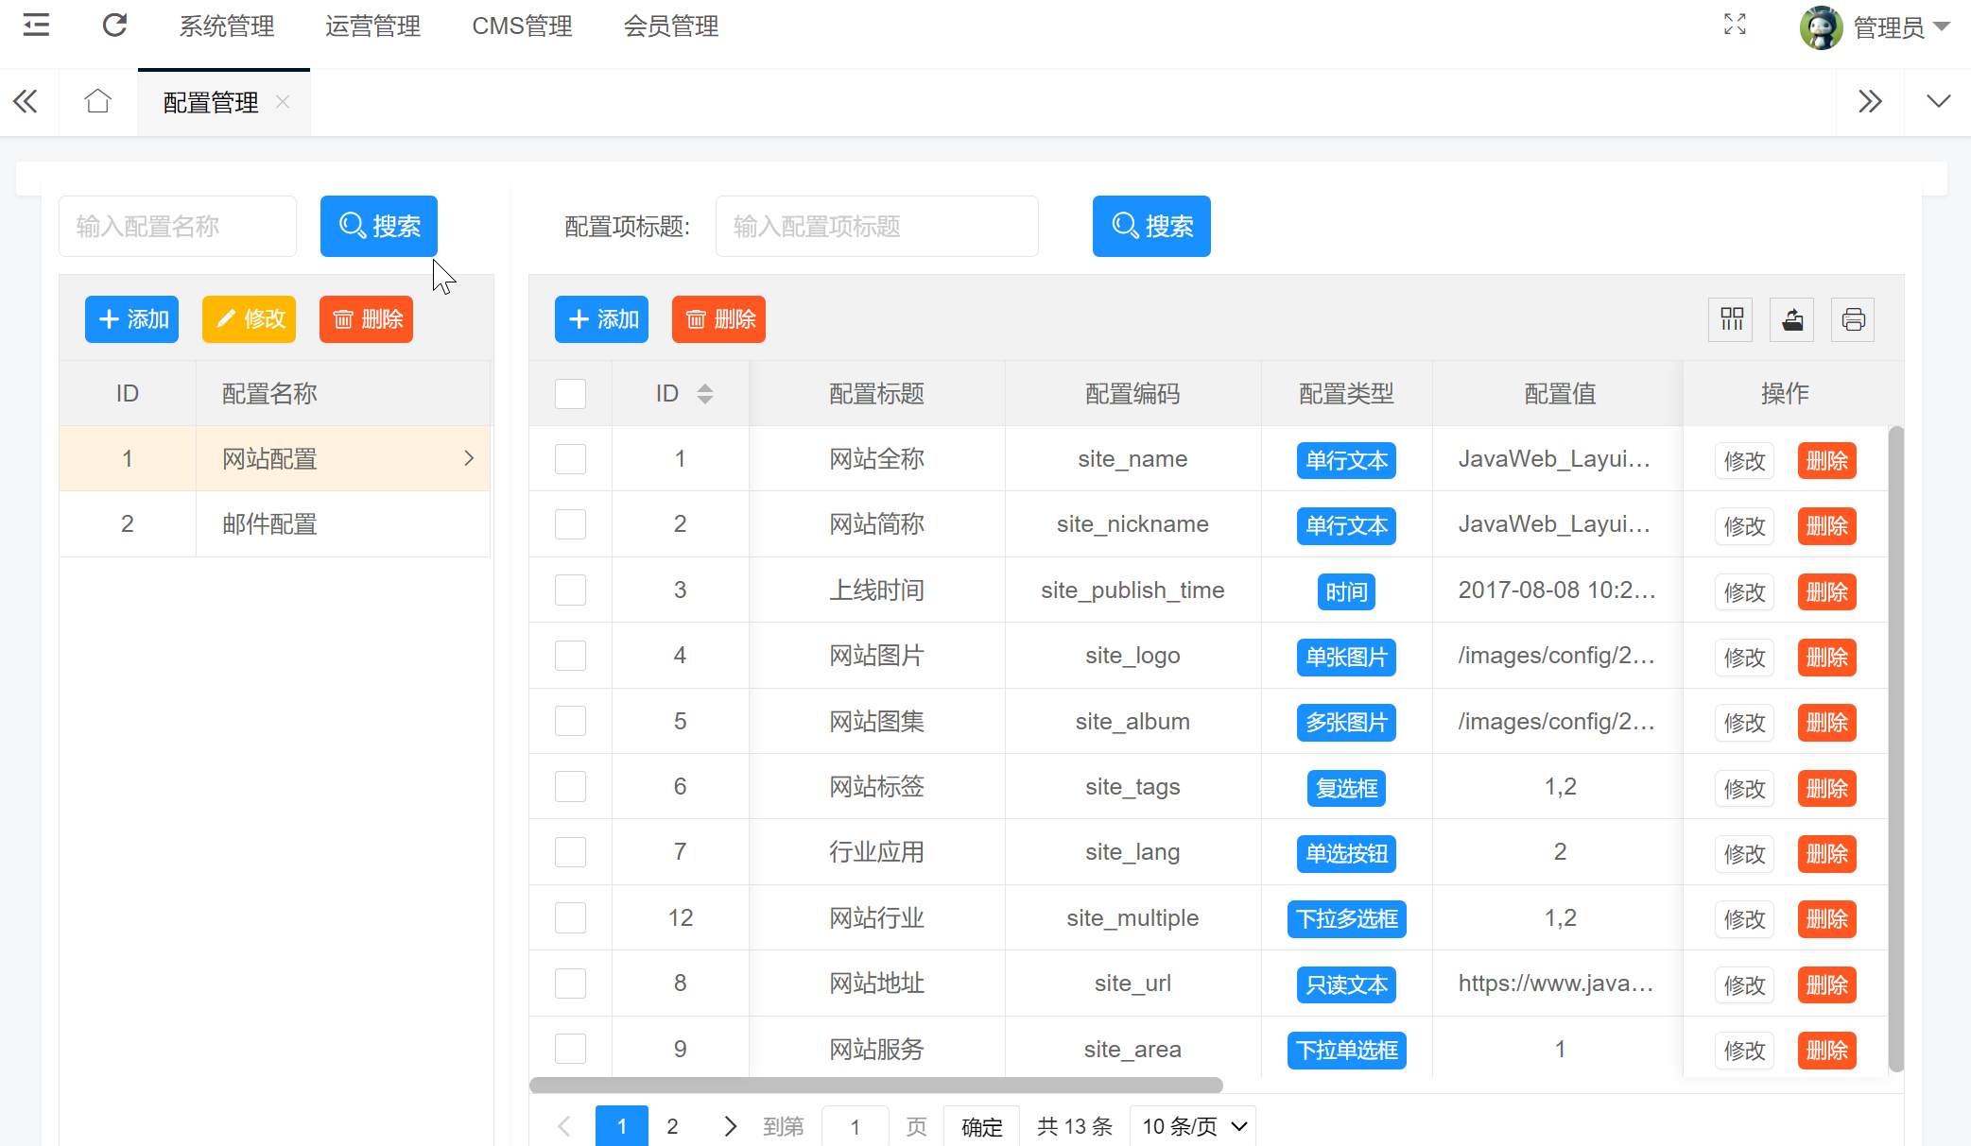Go to previous page arrow
This screenshot has height=1146, width=1971.
564,1126
